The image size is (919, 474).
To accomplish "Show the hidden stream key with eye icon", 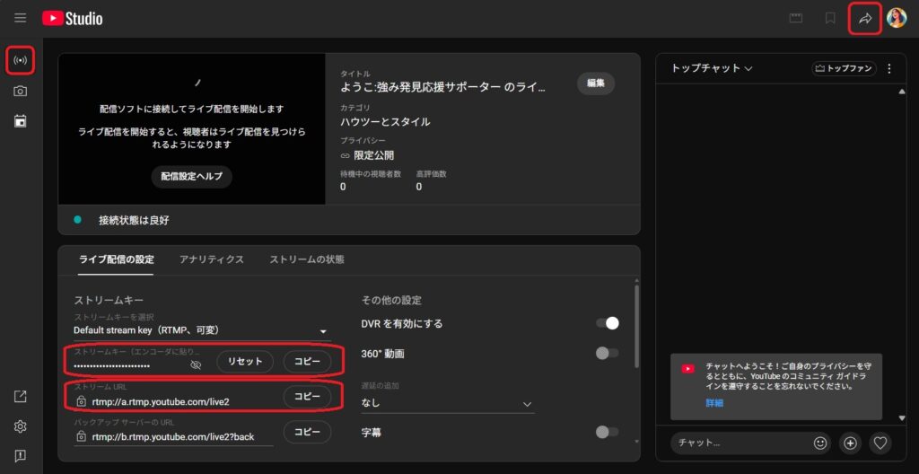I will pyautogui.click(x=196, y=364).
